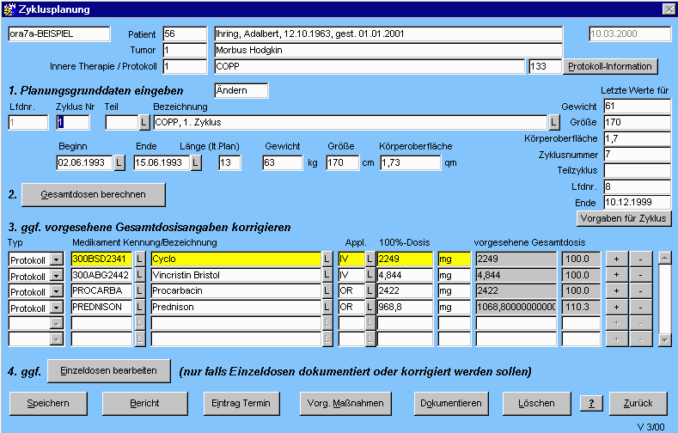Click the minus button in the Prednison row
Image resolution: width=678 pixels, height=433 pixels.
pos(640,307)
